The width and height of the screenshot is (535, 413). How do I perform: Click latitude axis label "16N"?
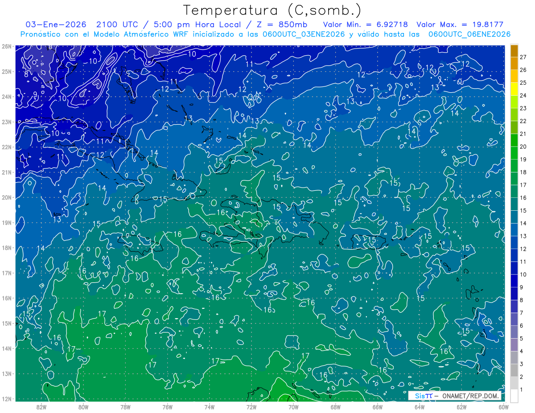(x=6, y=298)
